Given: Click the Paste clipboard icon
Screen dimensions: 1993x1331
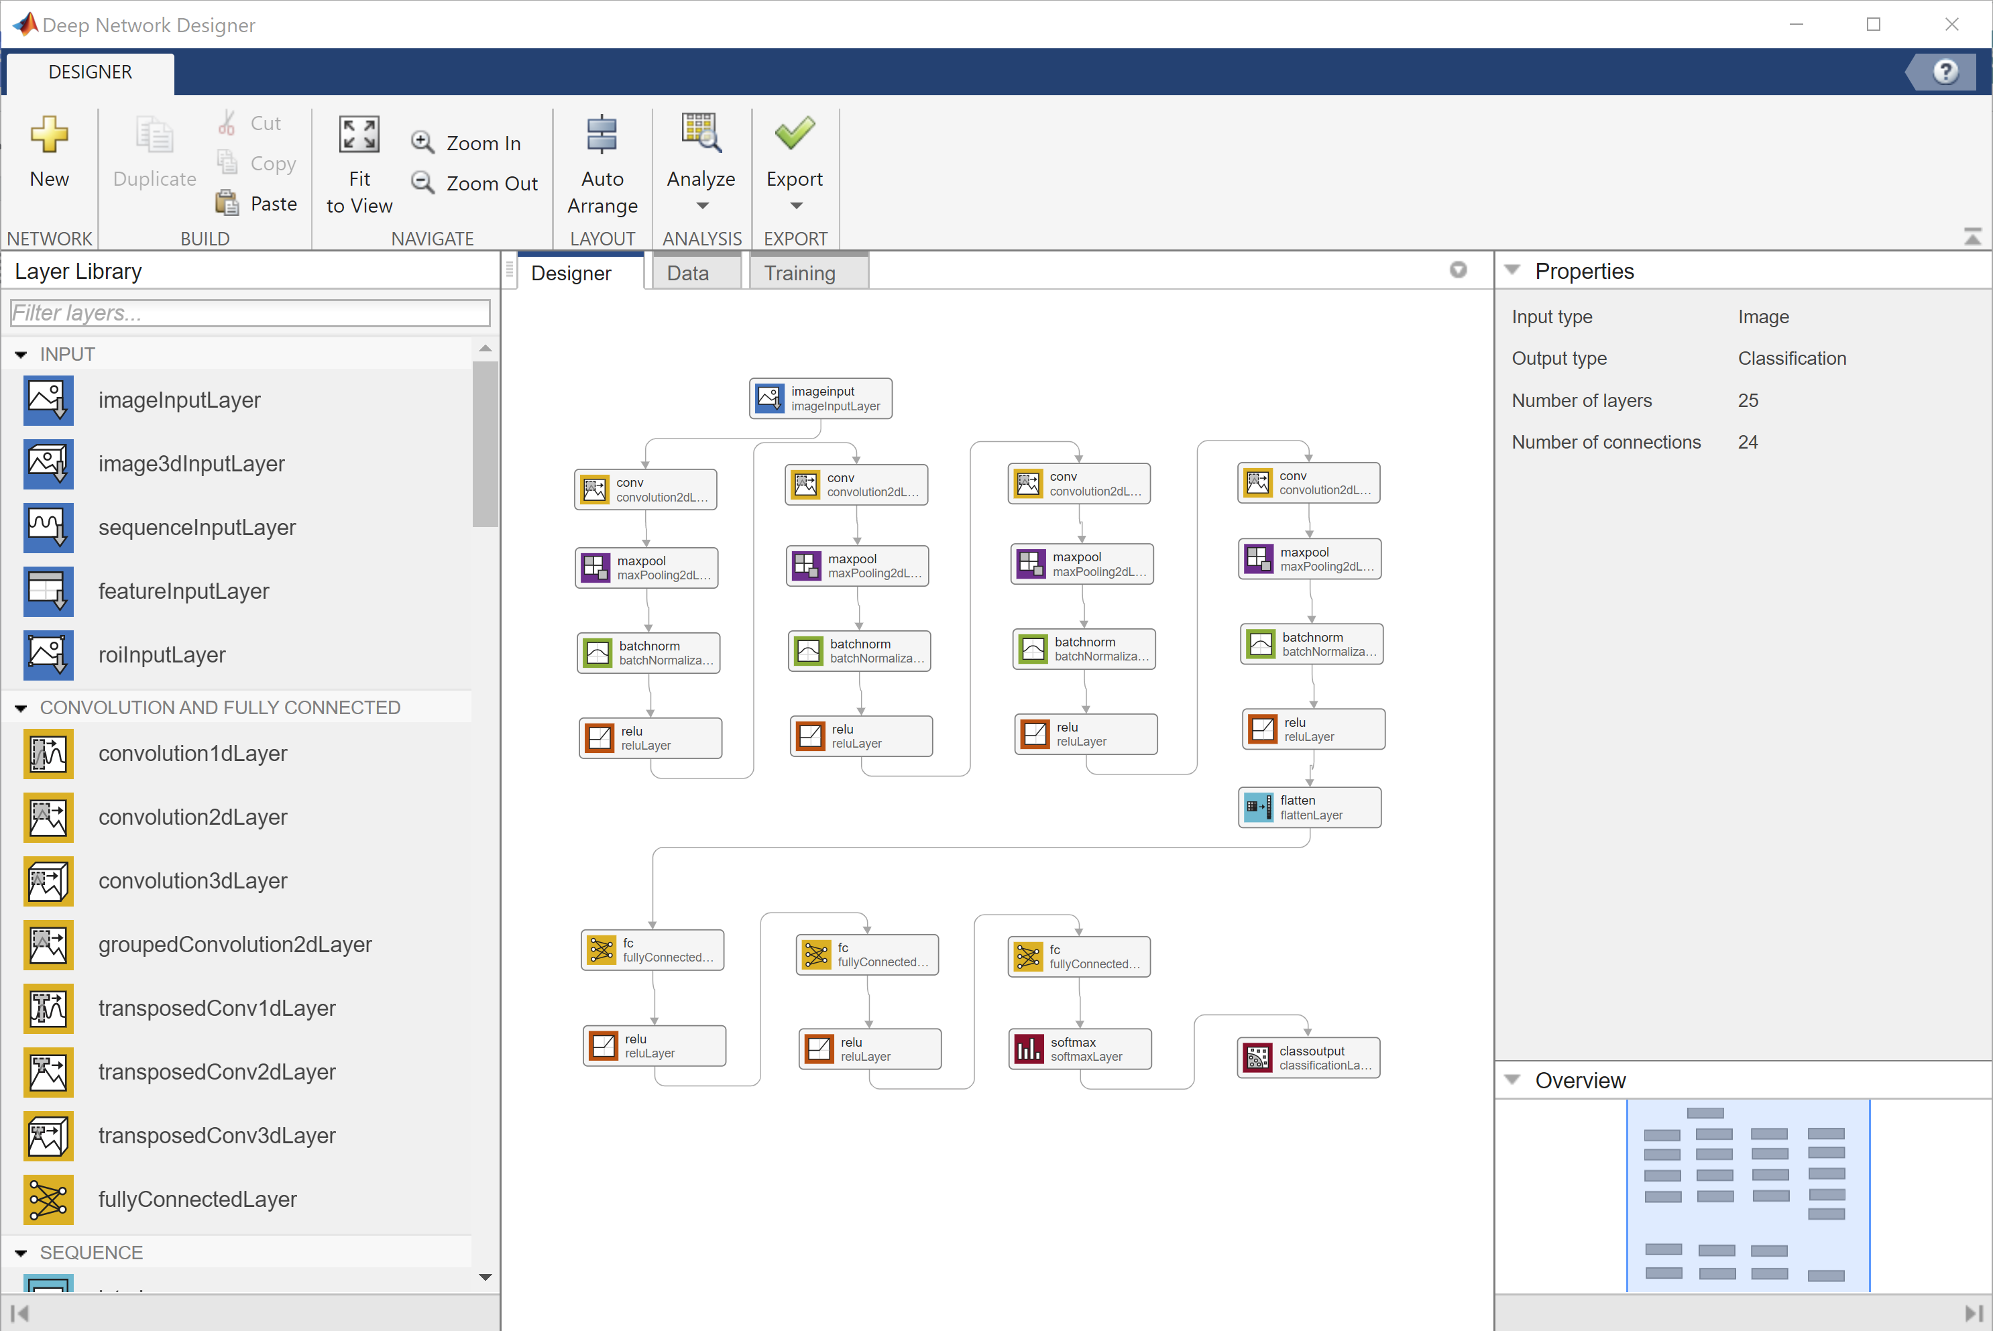Looking at the screenshot, I should coord(227,203).
